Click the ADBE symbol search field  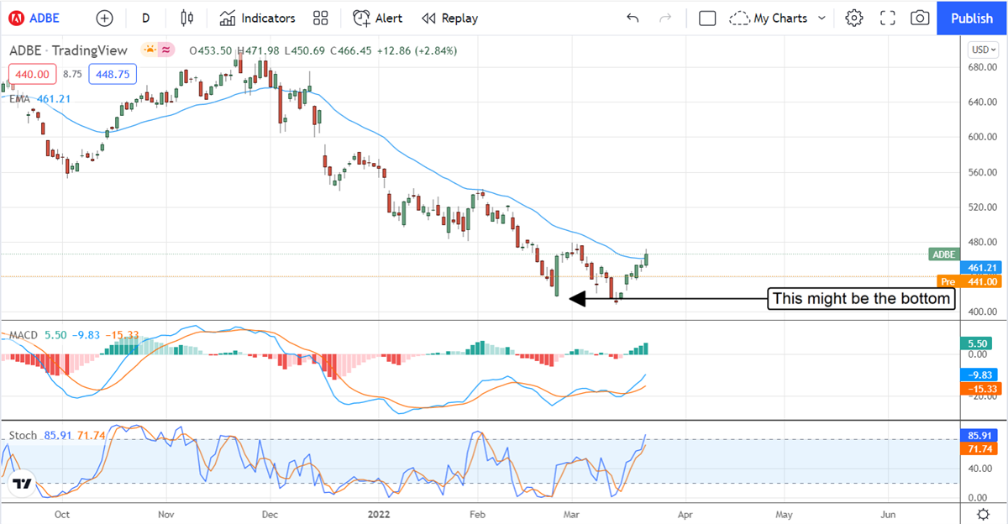(42, 18)
